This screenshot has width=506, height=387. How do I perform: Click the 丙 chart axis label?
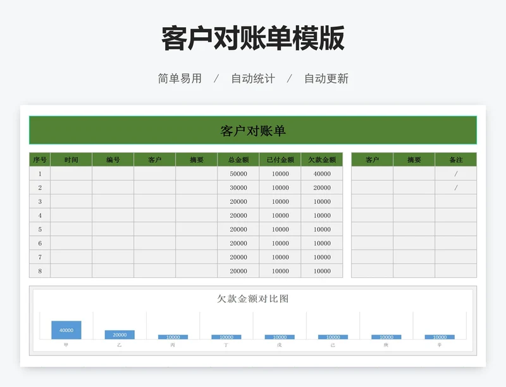(x=173, y=345)
